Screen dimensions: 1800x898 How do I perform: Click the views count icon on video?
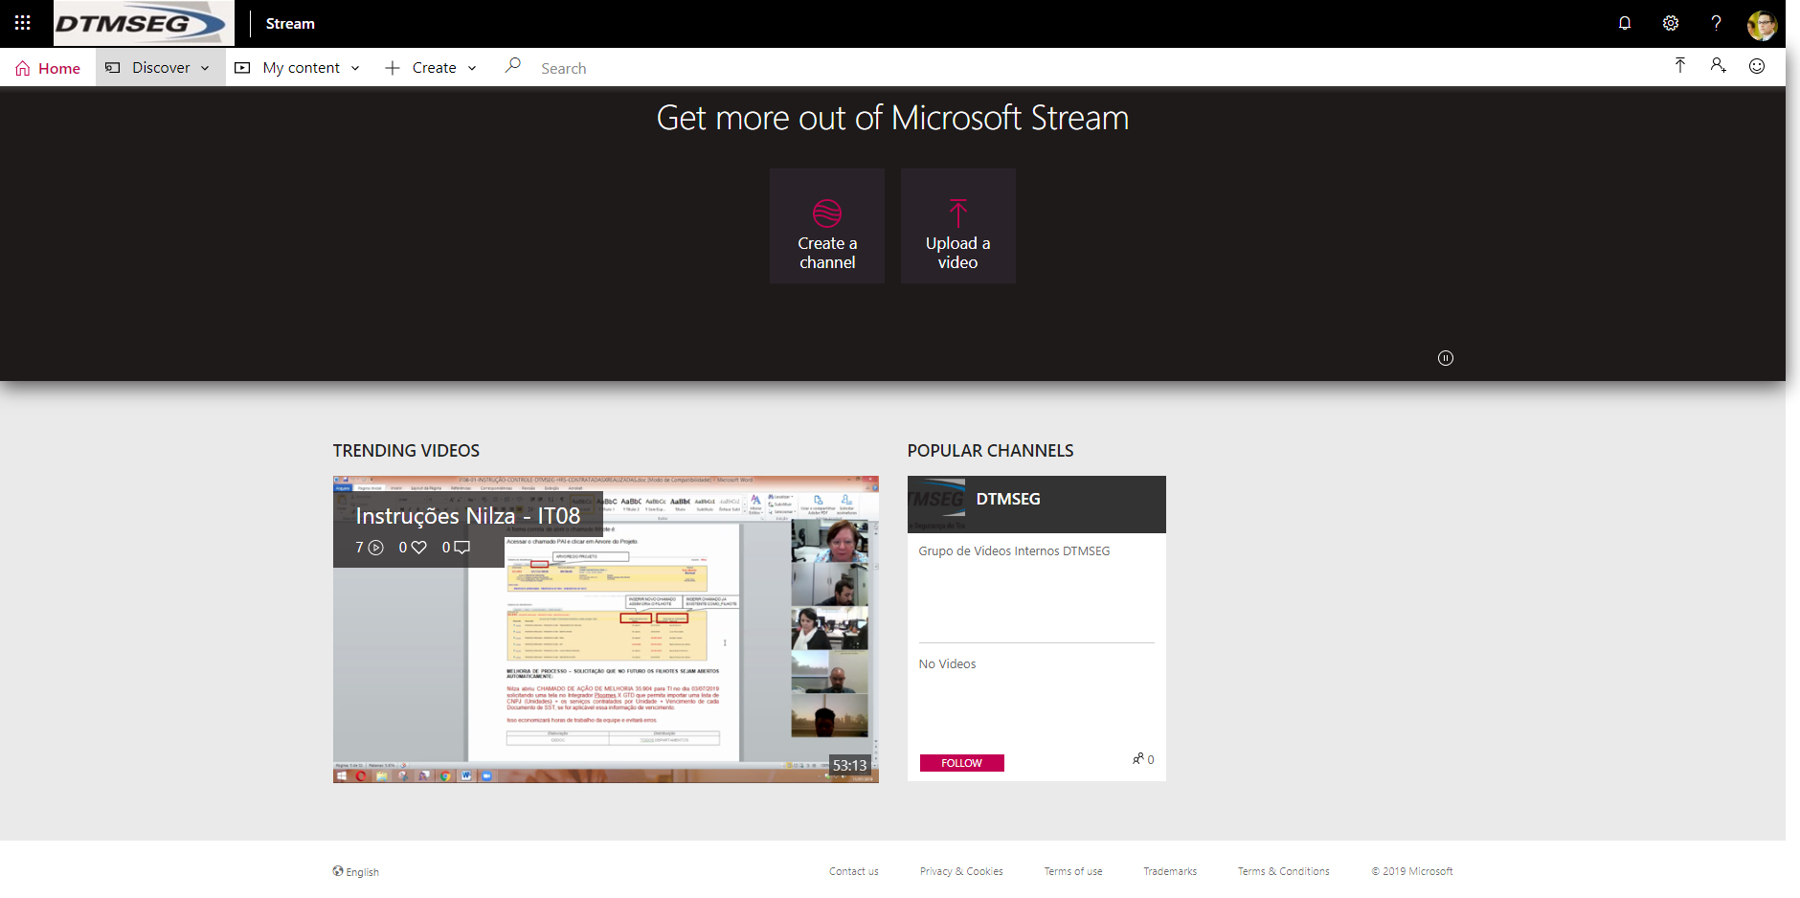(376, 548)
